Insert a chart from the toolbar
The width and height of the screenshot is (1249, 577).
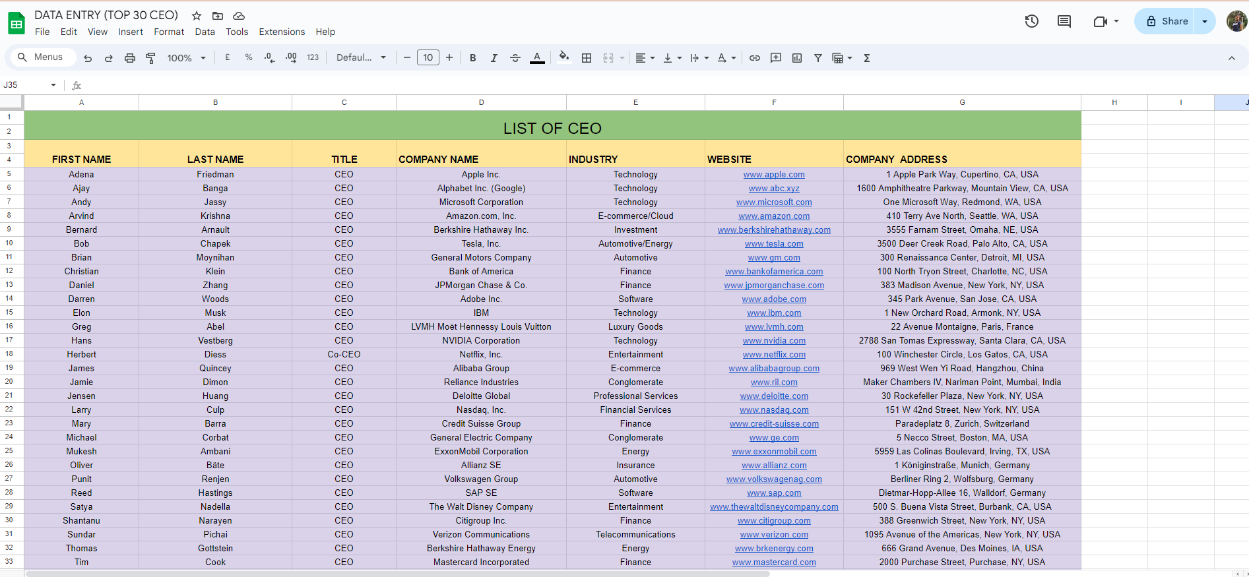tap(797, 58)
